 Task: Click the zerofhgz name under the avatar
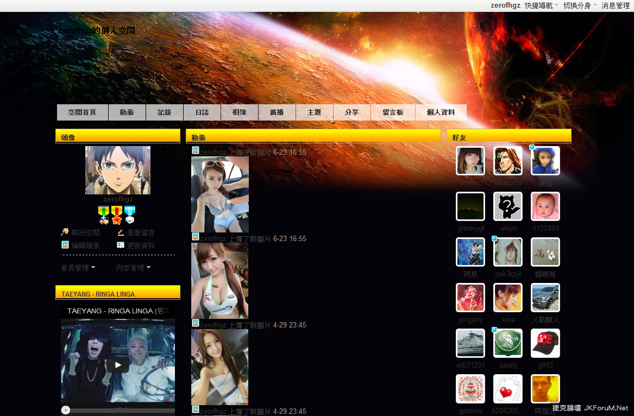pos(118,199)
